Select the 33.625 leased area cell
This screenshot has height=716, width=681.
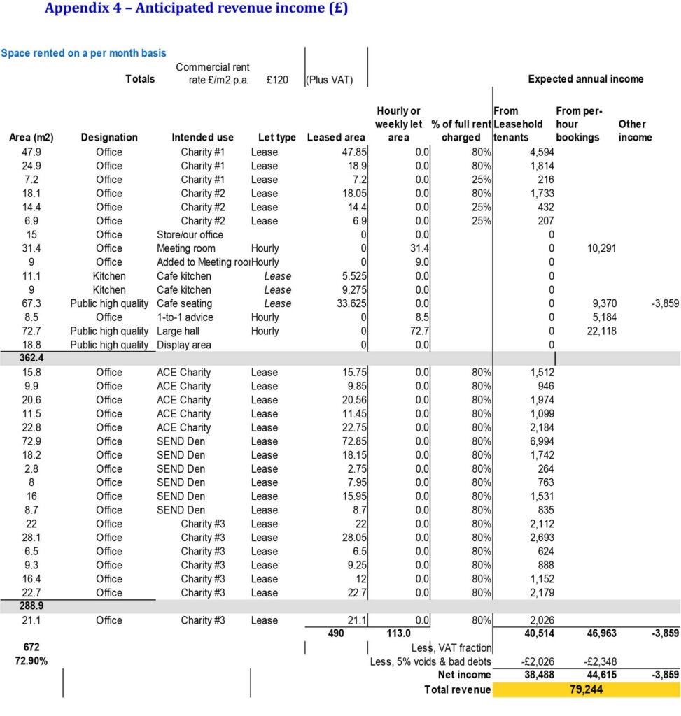pos(351,303)
